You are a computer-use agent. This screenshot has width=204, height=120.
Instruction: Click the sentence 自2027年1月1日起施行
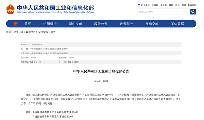point(41,103)
